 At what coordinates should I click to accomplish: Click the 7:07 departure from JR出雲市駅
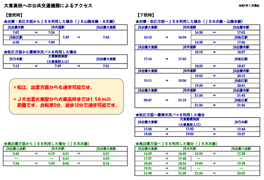(x=16, y=33)
